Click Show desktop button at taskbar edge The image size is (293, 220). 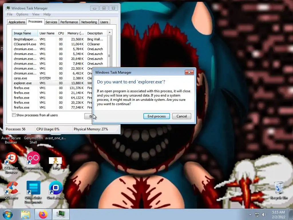[291, 214]
